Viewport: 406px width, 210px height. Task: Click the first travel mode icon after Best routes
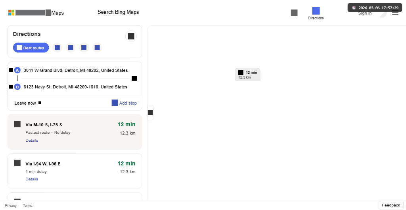pos(57,48)
